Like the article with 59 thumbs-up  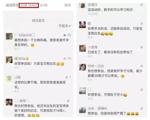[44, 5]
